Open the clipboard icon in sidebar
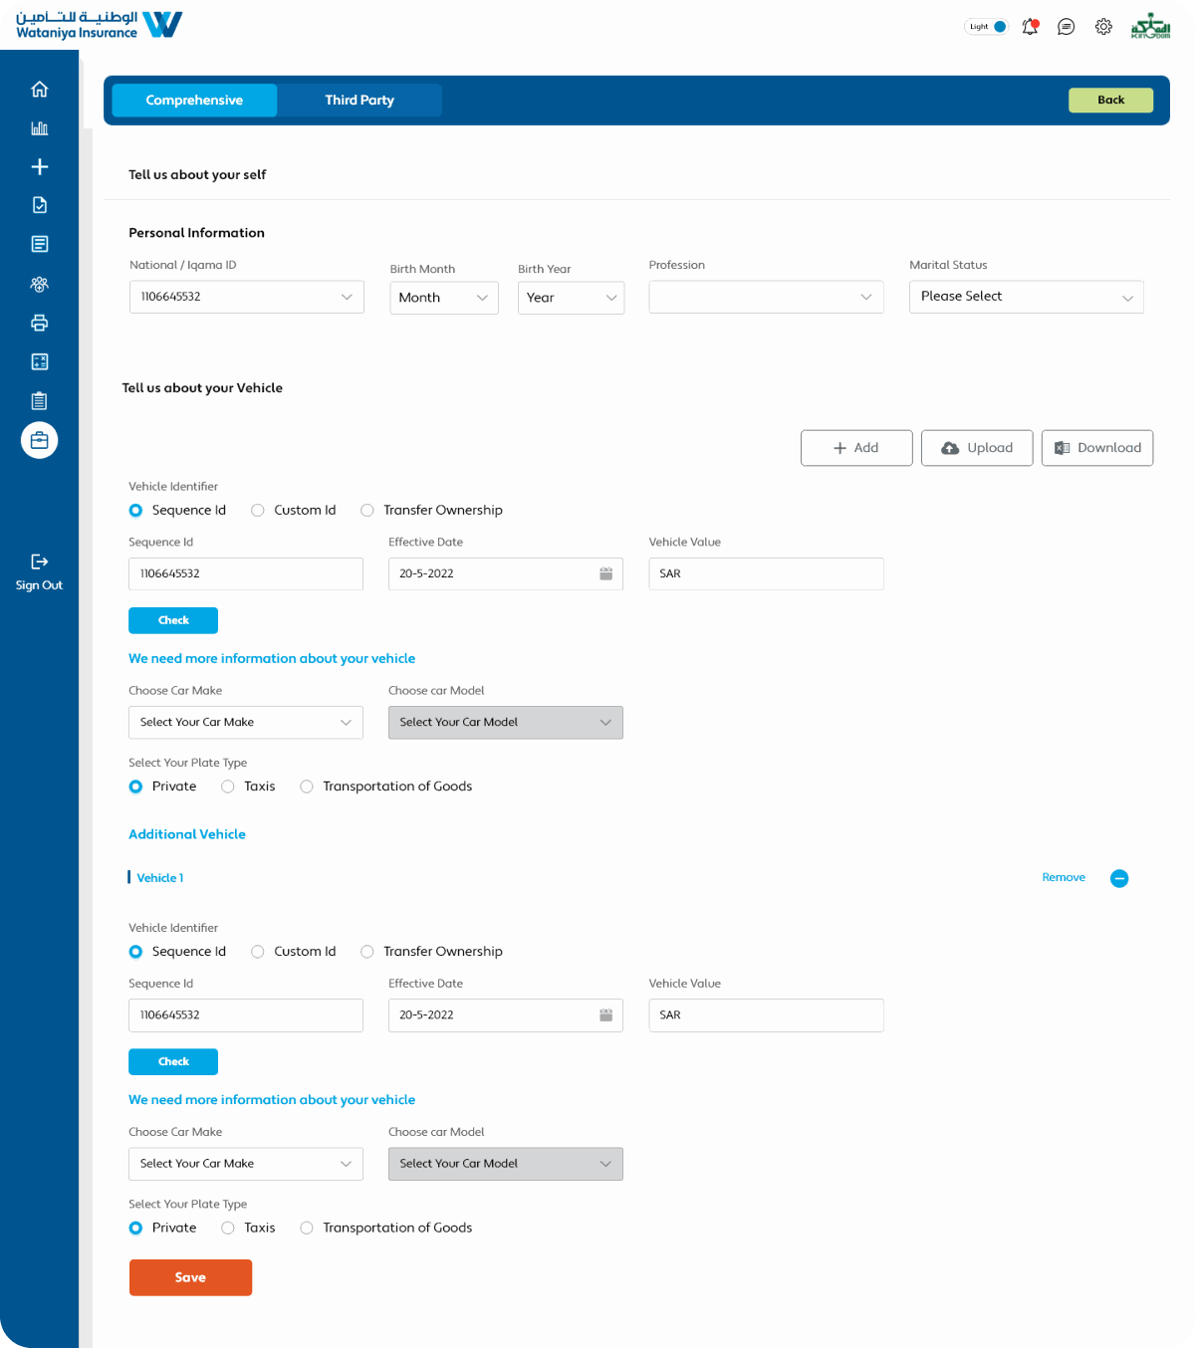This screenshot has width=1195, height=1348. click(39, 401)
